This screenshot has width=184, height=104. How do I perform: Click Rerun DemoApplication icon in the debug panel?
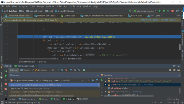coord(6,71)
